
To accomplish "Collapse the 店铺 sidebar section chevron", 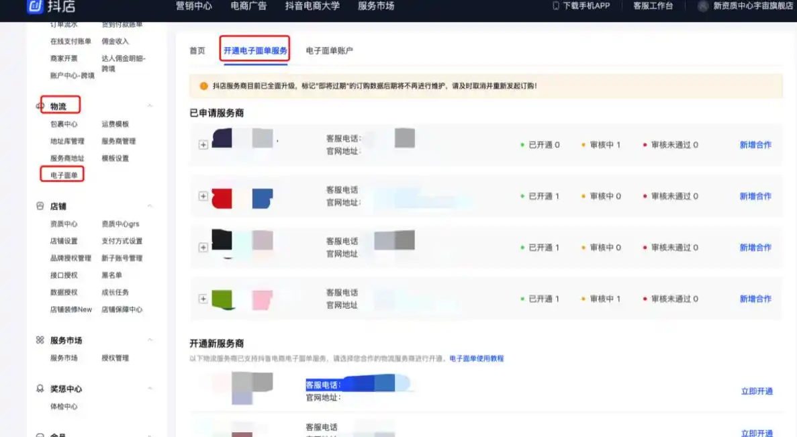I will tap(150, 206).
